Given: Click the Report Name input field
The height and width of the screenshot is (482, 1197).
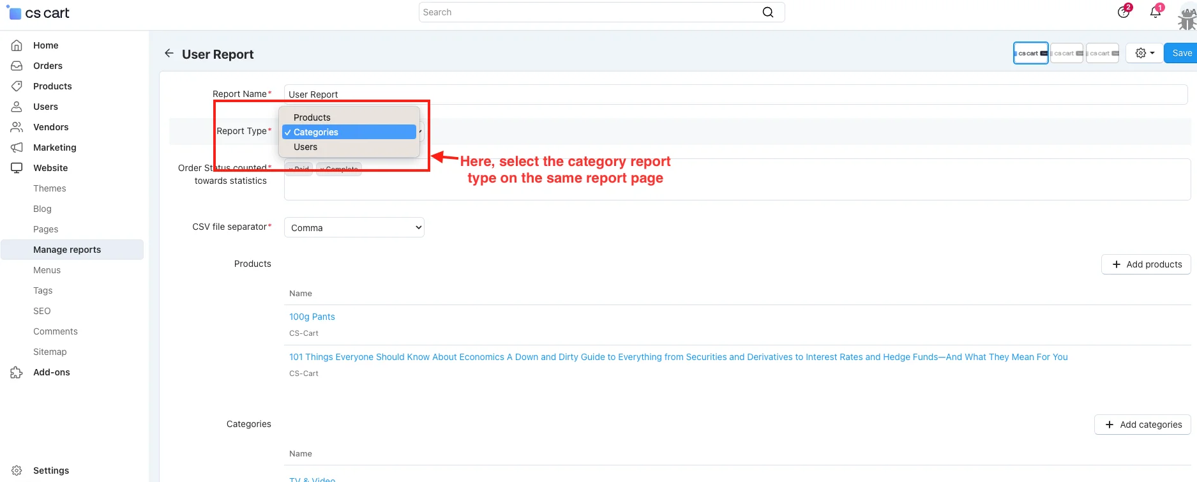Looking at the screenshot, I should 734,94.
